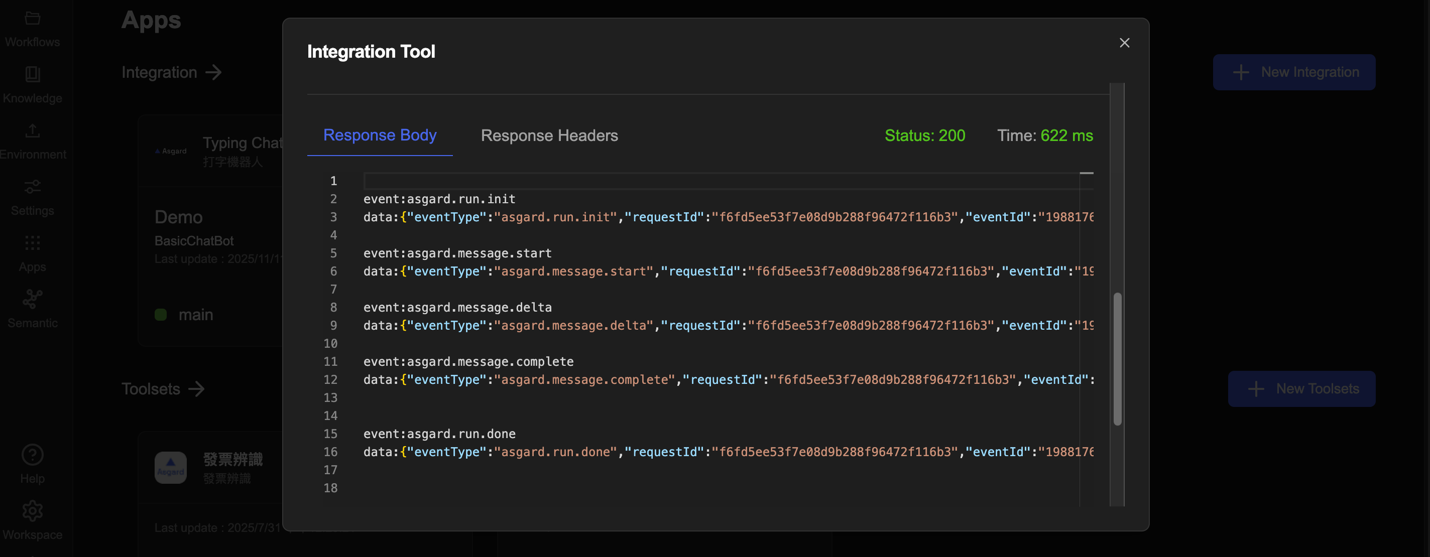Close the Integration Tool dialog
The height and width of the screenshot is (557, 1430).
pyautogui.click(x=1124, y=43)
